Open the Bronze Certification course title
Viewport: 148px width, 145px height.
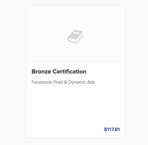pos(59,71)
